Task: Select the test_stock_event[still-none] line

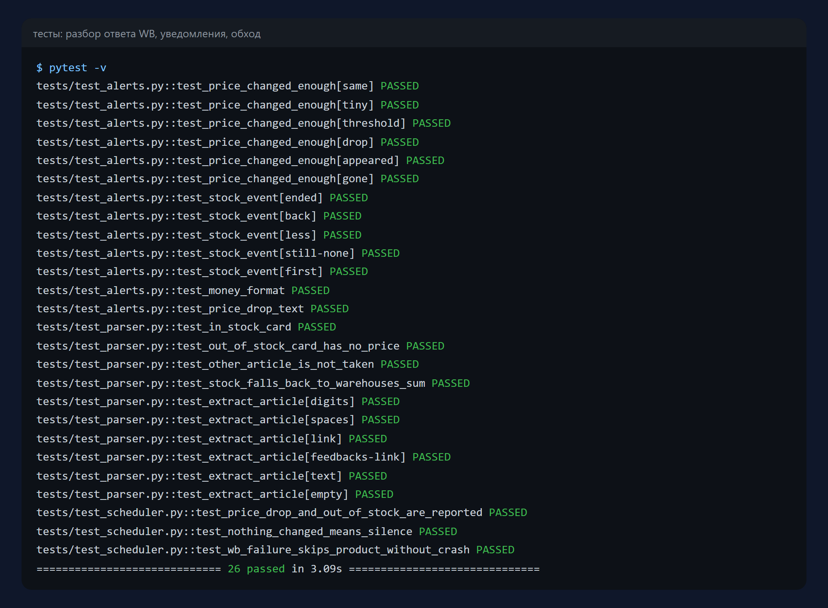Action: (x=218, y=253)
